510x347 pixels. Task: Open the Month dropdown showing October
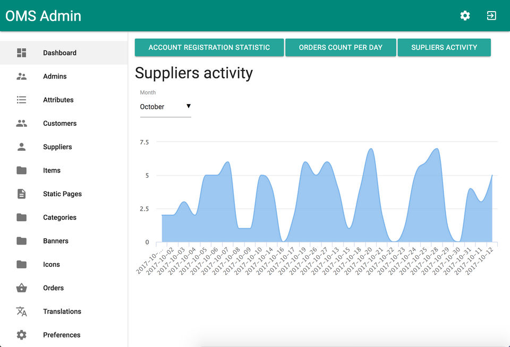[165, 107]
